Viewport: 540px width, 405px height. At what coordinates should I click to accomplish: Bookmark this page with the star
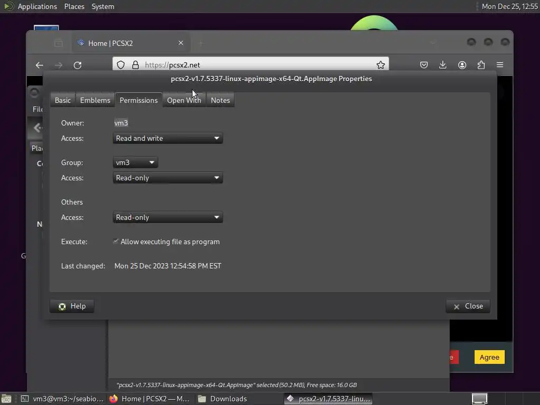click(381, 65)
